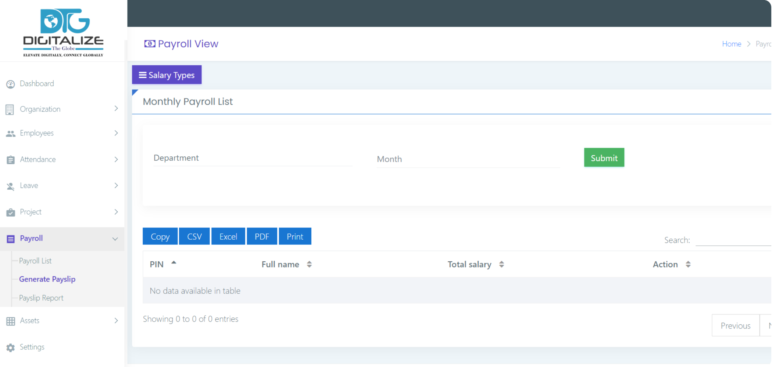Expand the Organization menu chevron

click(x=116, y=108)
